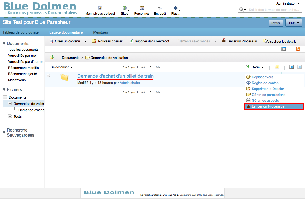Show Récemment ajouté documents

[x=22, y=74]
